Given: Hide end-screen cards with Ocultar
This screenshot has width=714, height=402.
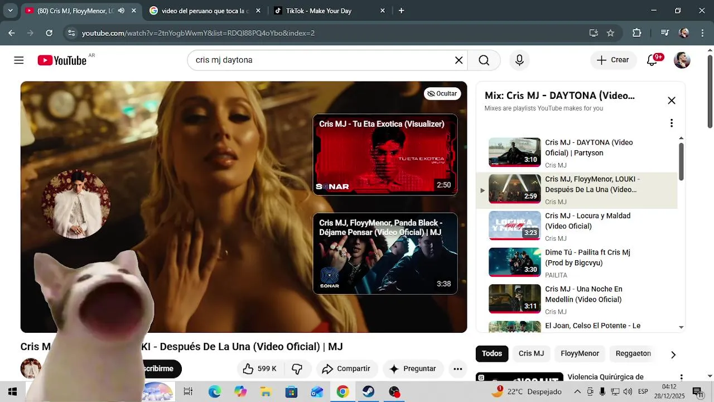Looking at the screenshot, I should pos(442,93).
